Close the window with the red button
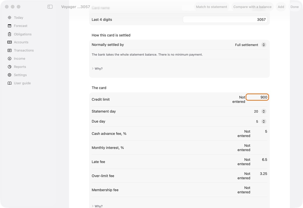 [7, 7]
